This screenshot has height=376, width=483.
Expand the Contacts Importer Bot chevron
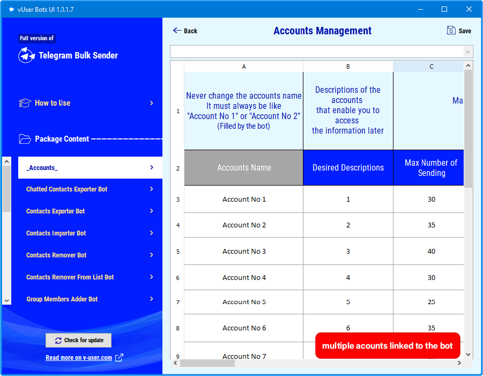click(x=151, y=233)
